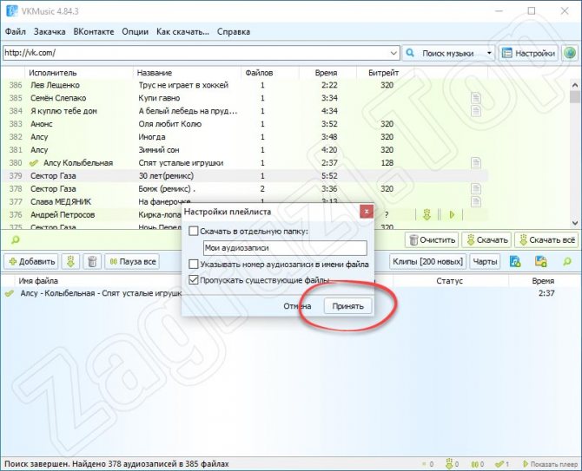Viewport: 582px width, 471px height.
Task: Select the 30 лет(ремикс) track
Action: (245, 176)
